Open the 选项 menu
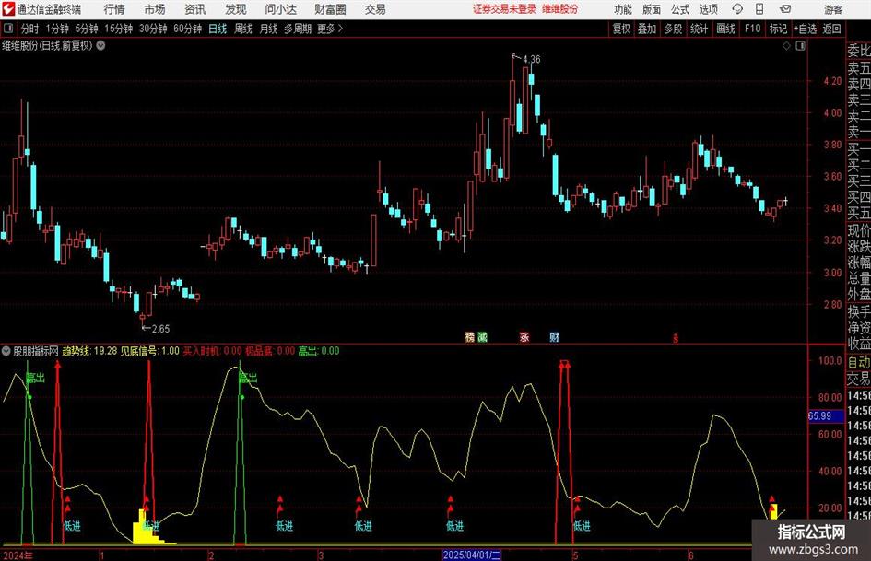 (x=708, y=9)
